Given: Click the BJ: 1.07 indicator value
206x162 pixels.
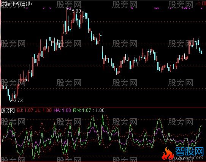Looking at the screenshot, I should tap(25, 110).
